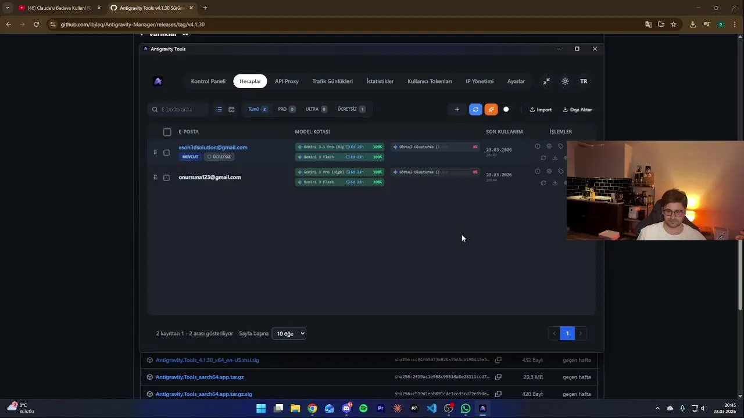Open Kullanıcı Tokenları tab
Viewport: 744px width, 418px height.
pos(430,81)
